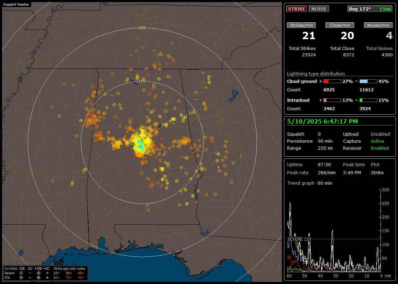Click the Peak rate value 266/min
The width and height of the screenshot is (398, 284).
[x=327, y=173]
